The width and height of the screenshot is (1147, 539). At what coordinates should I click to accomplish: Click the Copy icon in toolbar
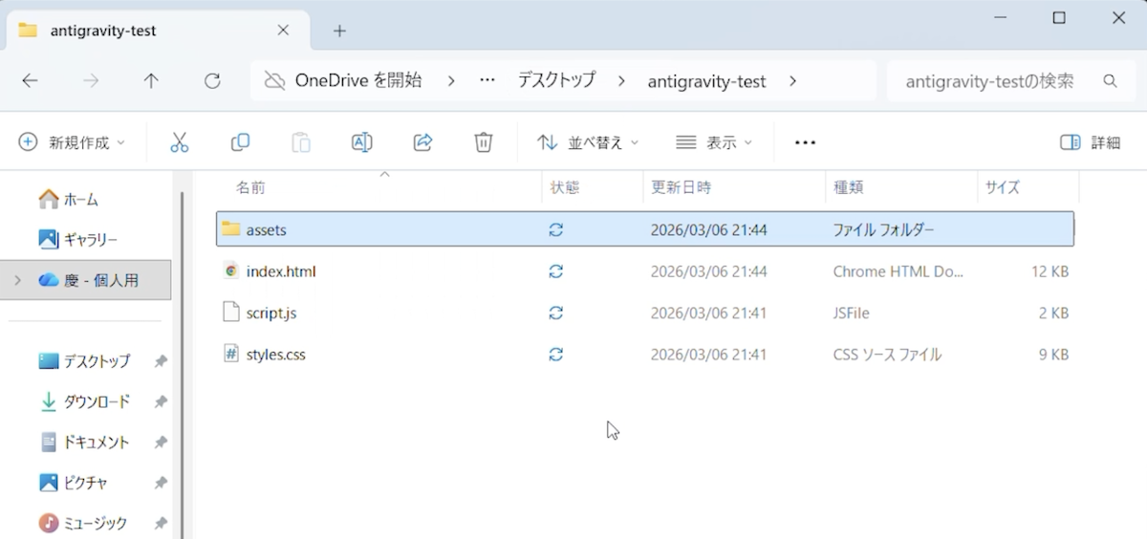coord(240,142)
